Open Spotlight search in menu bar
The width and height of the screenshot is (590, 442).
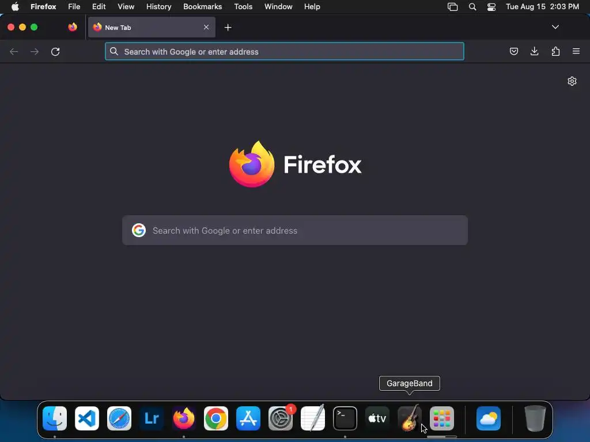pos(472,7)
